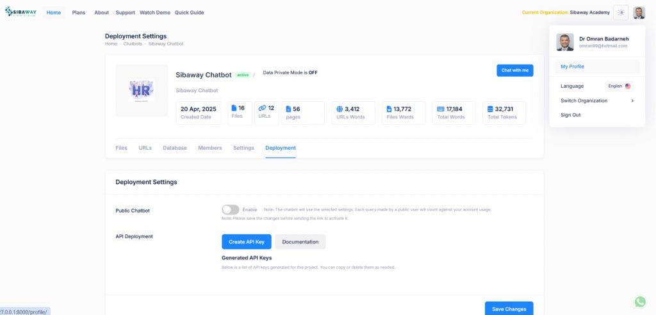Image resolution: width=656 pixels, height=315 pixels.
Task: Open My Profile menu entry
Action: click(x=597, y=67)
